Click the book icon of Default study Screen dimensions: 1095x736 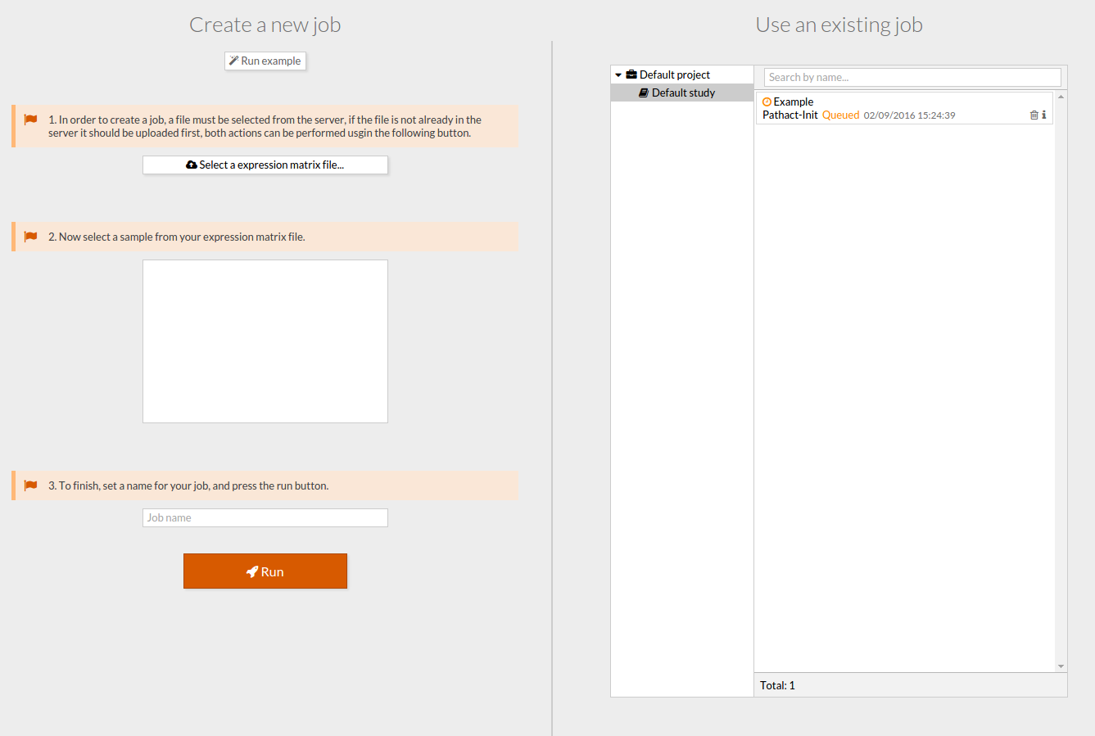(x=644, y=93)
